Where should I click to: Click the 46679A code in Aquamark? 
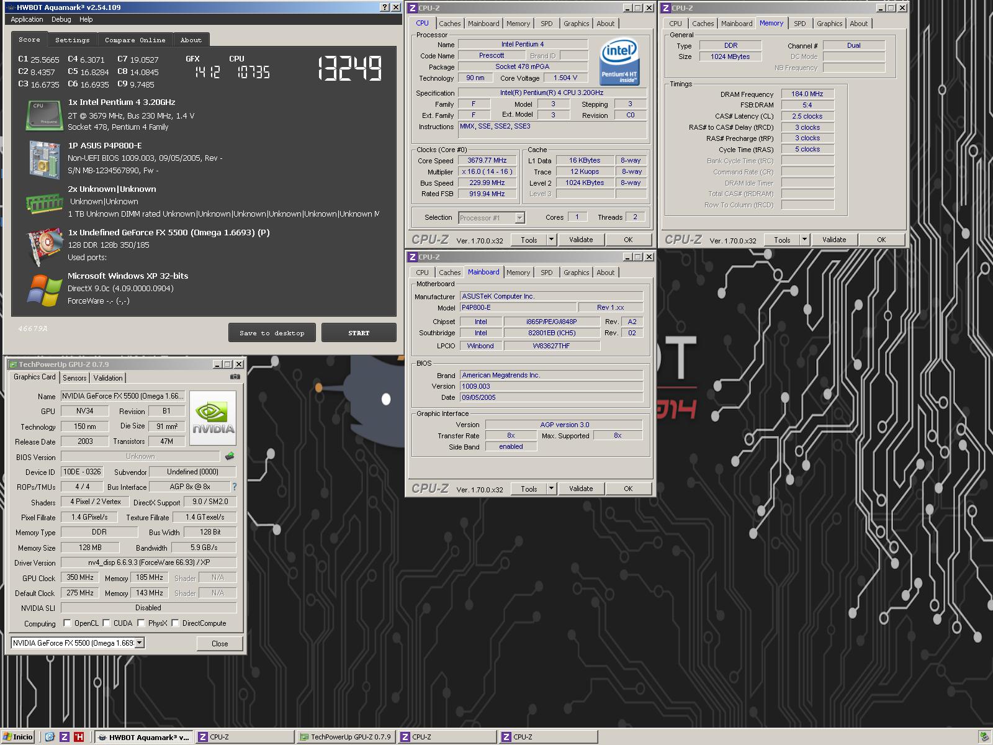point(33,328)
